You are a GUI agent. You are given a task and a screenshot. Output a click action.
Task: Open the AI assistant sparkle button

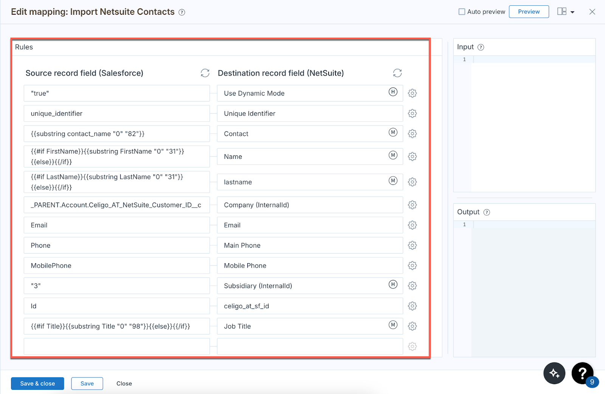[x=554, y=373]
